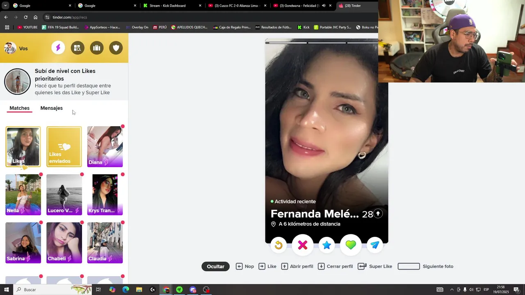Open the Likes enviados card
Screen dimensions: 525x295
point(64,147)
